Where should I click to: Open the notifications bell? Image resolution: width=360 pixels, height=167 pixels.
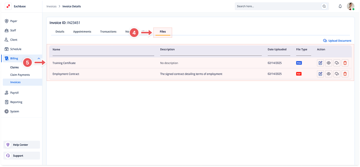340,6
